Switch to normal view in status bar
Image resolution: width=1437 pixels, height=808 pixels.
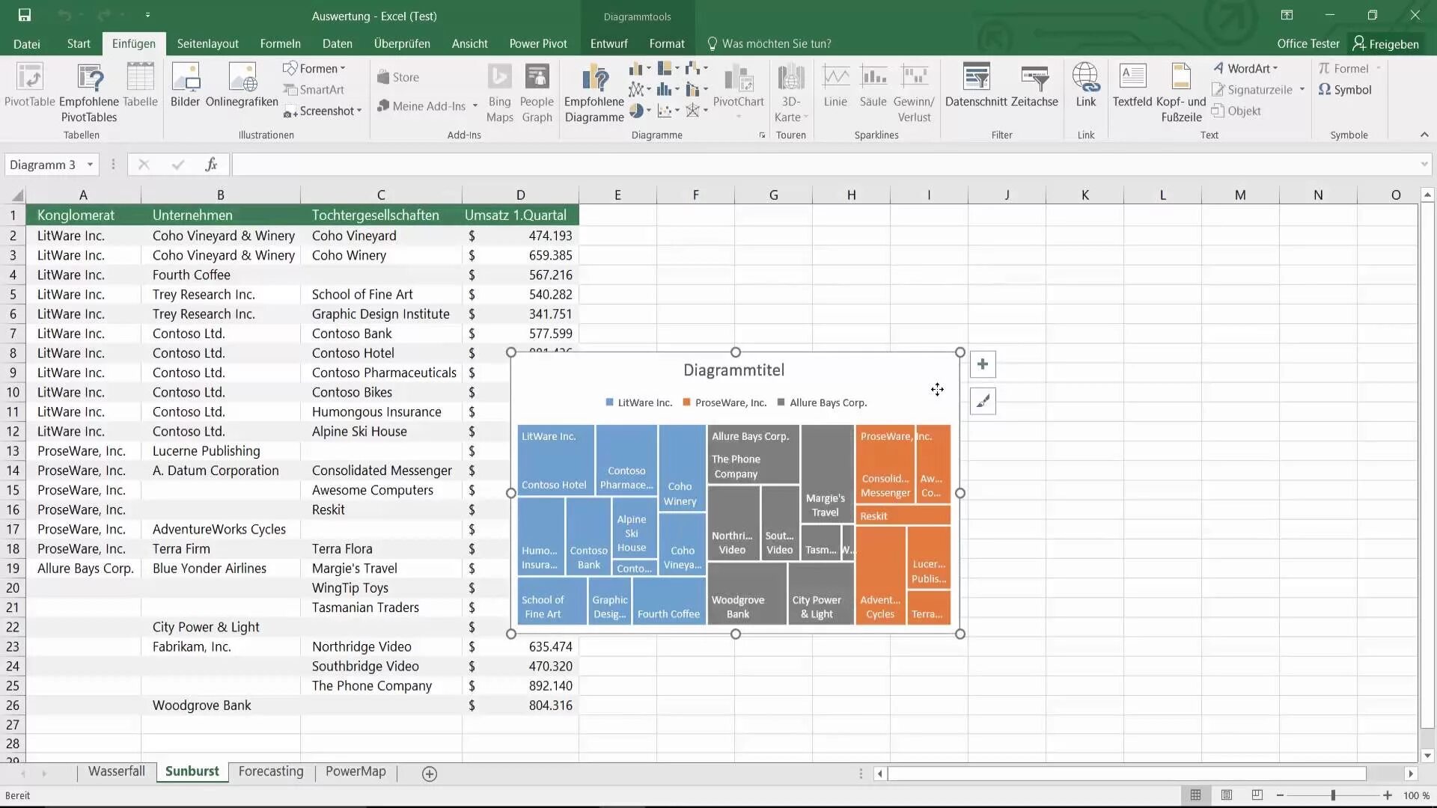coord(1196,795)
